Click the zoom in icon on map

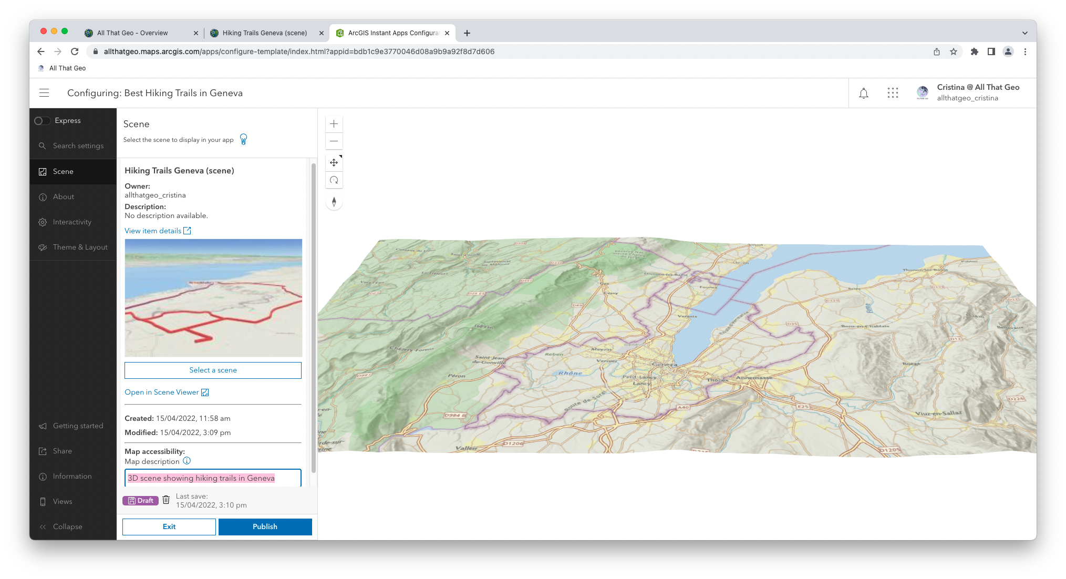(334, 123)
